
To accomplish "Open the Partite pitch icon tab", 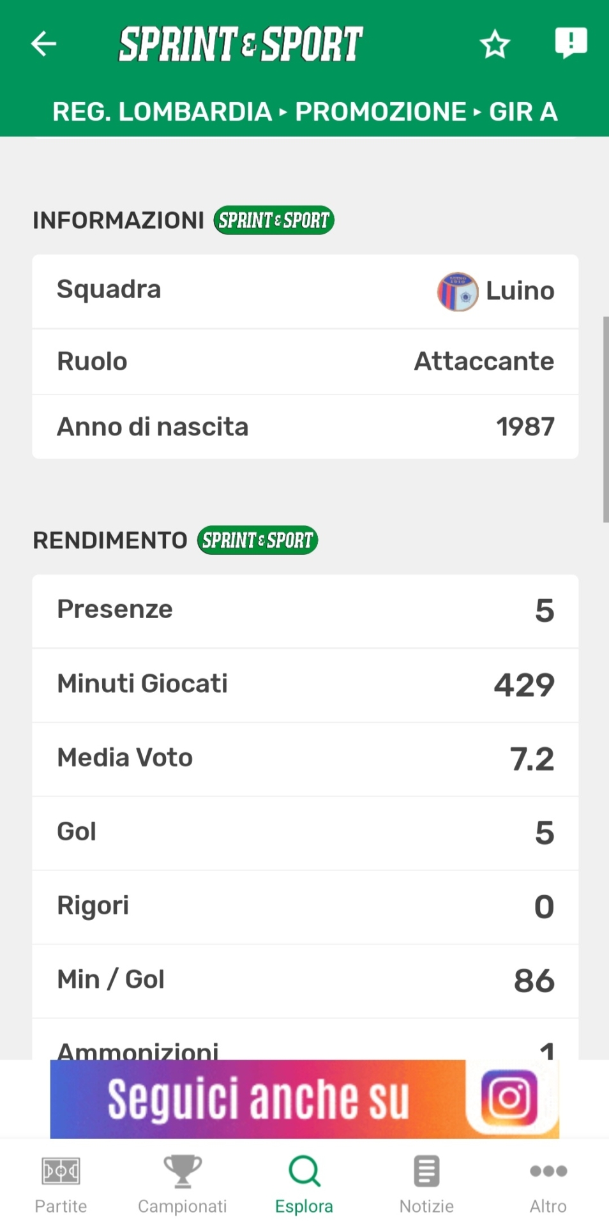I will 61,1185.
